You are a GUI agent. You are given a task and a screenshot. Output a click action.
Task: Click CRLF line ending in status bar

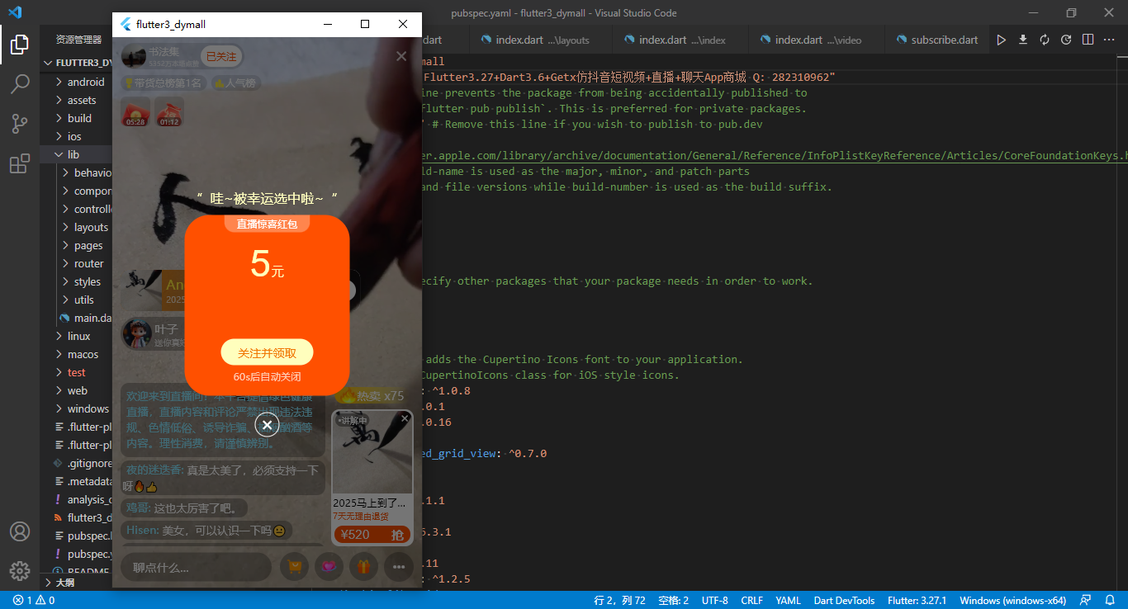tap(752, 600)
